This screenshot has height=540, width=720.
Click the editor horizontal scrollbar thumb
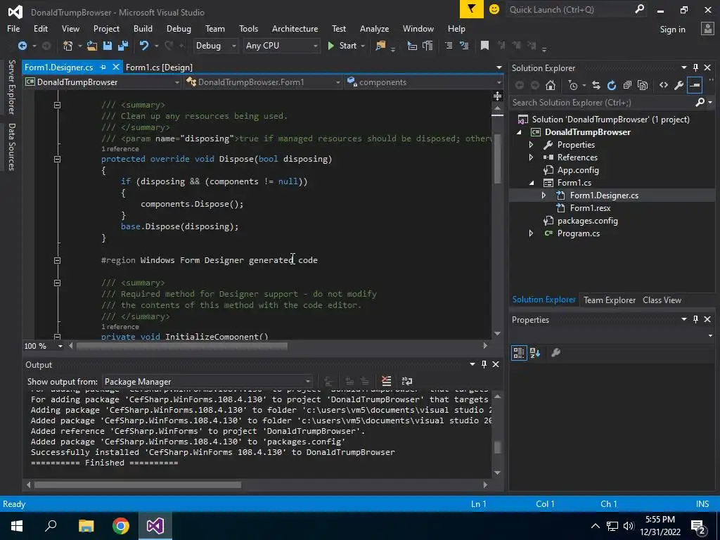182,346
